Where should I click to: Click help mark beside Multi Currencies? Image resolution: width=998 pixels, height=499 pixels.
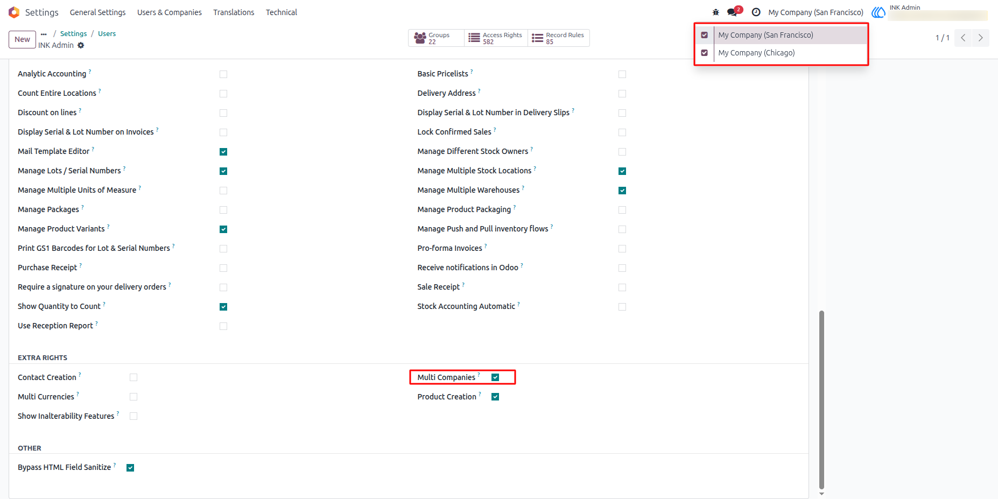point(78,394)
